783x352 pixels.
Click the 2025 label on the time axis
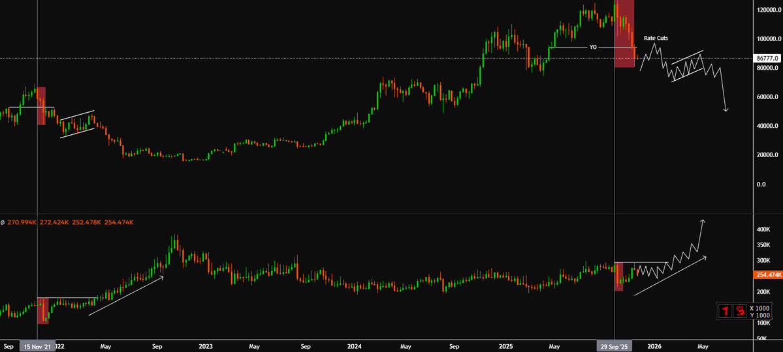click(x=506, y=347)
